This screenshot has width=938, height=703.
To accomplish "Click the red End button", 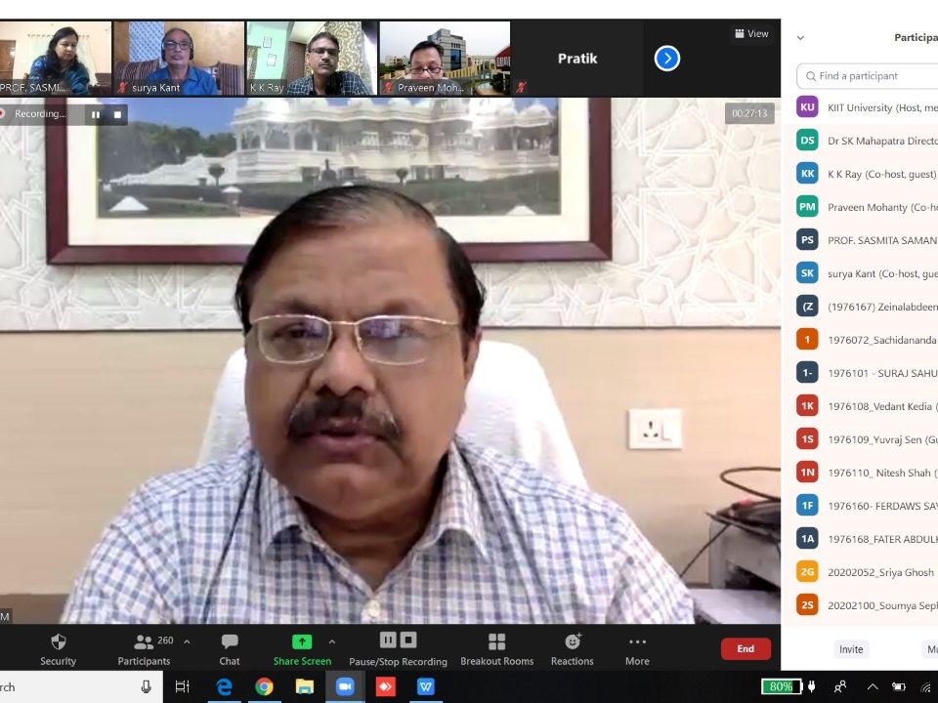I will coord(745,649).
